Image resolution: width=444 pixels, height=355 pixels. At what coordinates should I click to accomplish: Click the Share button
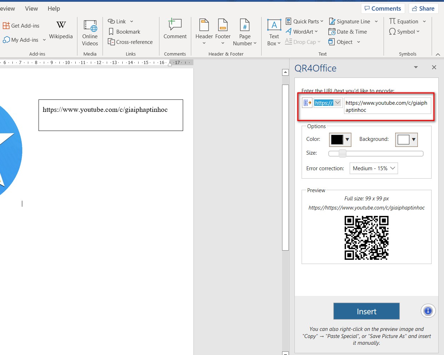(x=423, y=8)
